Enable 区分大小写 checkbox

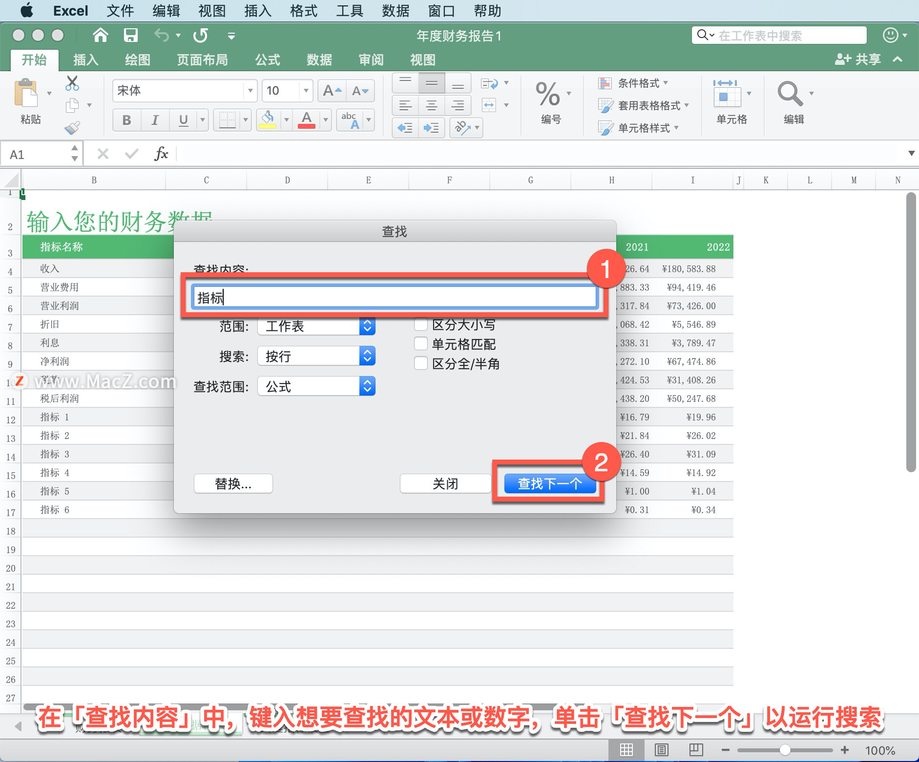pos(421,324)
